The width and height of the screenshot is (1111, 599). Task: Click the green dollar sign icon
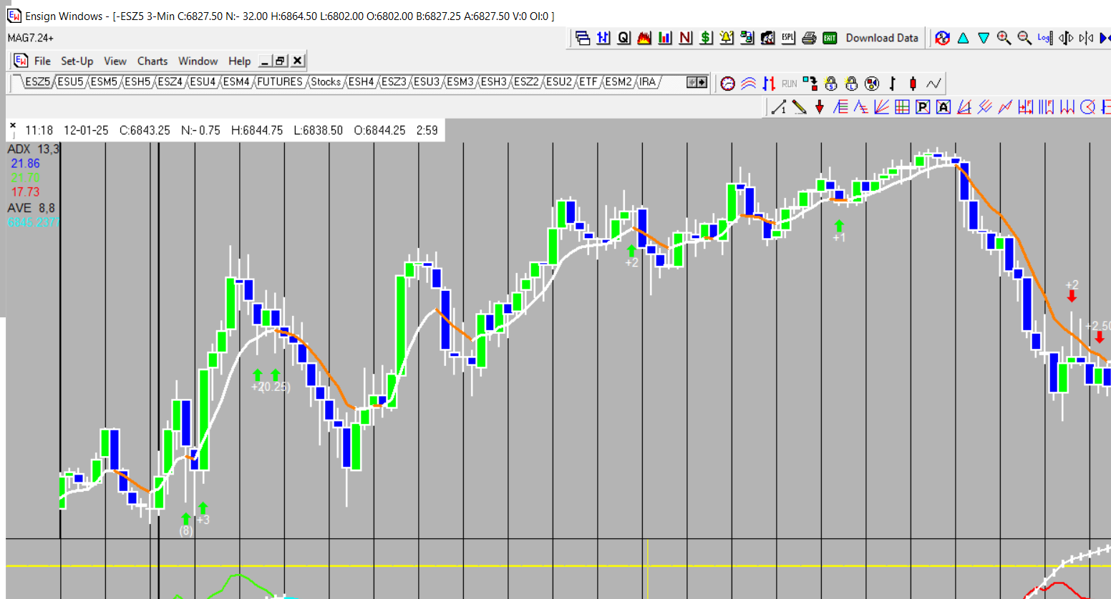coord(706,39)
